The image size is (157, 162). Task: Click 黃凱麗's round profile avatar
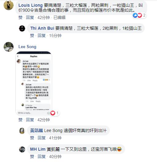click(x=22, y=131)
